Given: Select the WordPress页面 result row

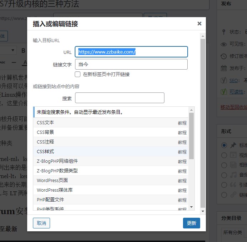Looking at the screenshot, I should click(111, 181).
